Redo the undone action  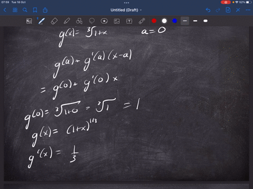click(218, 10)
